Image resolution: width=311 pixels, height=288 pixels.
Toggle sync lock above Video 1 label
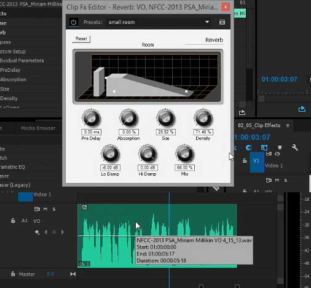click(269, 154)
